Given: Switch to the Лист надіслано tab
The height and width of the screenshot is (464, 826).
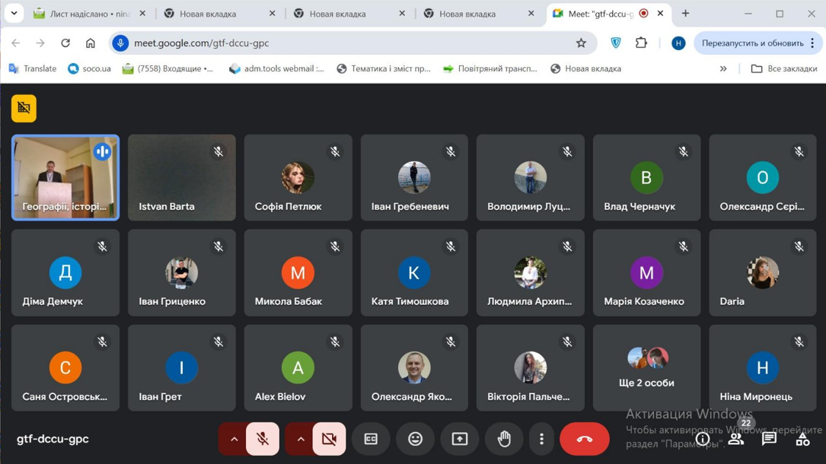Looking at the screenshot, I should pyautogui.click(x=90, y=14).
